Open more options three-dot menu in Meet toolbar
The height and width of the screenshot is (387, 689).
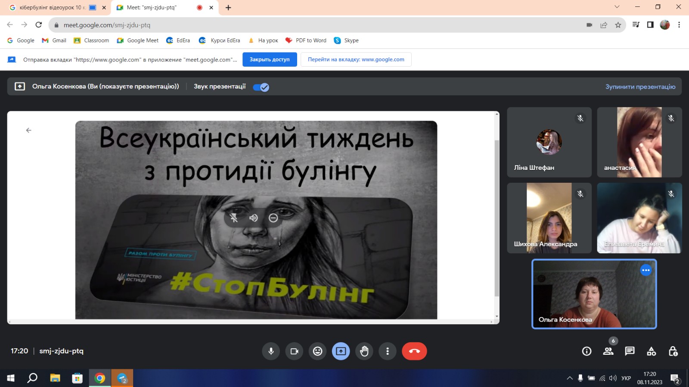point(388,351)
